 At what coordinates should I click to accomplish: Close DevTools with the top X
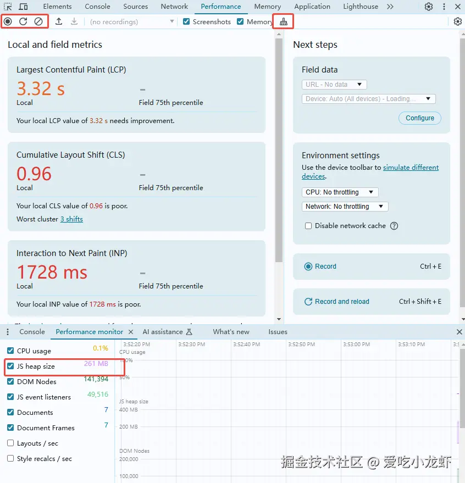(x=458, y=7)
